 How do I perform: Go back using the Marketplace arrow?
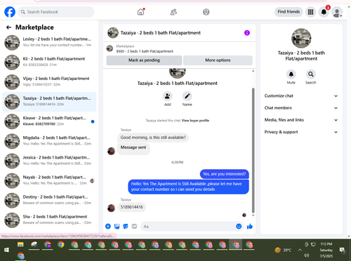point(8,27)
